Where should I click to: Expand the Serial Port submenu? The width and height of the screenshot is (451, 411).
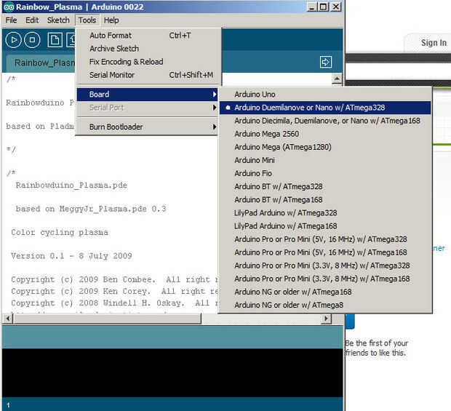pos(147,108)
